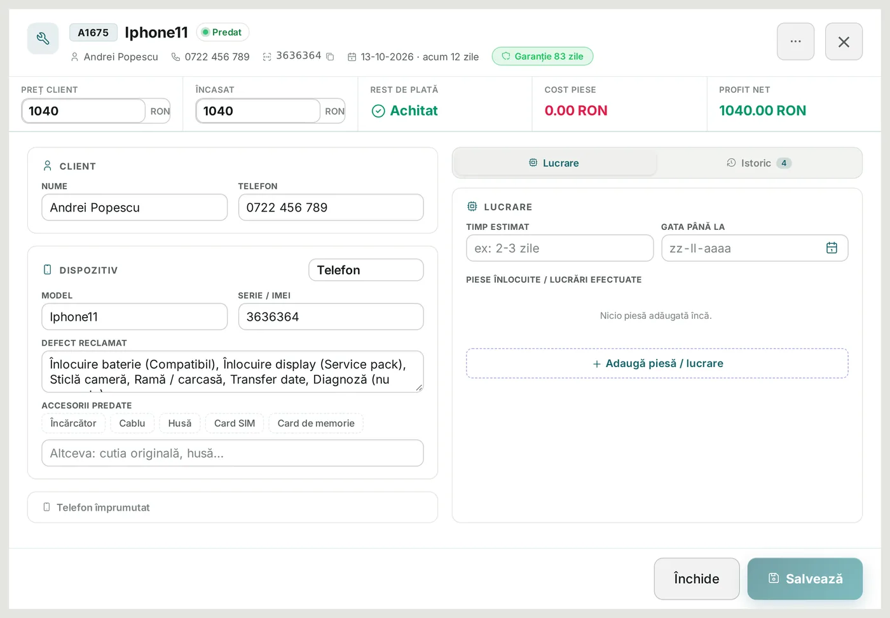Screen dimensions: 890x618
Task: Click the A1675 order number tag
Action: click(x=93, y=32)
